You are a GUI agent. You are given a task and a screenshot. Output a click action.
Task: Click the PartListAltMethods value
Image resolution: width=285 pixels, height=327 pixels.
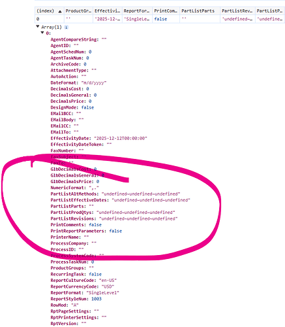tap(141, 194)
